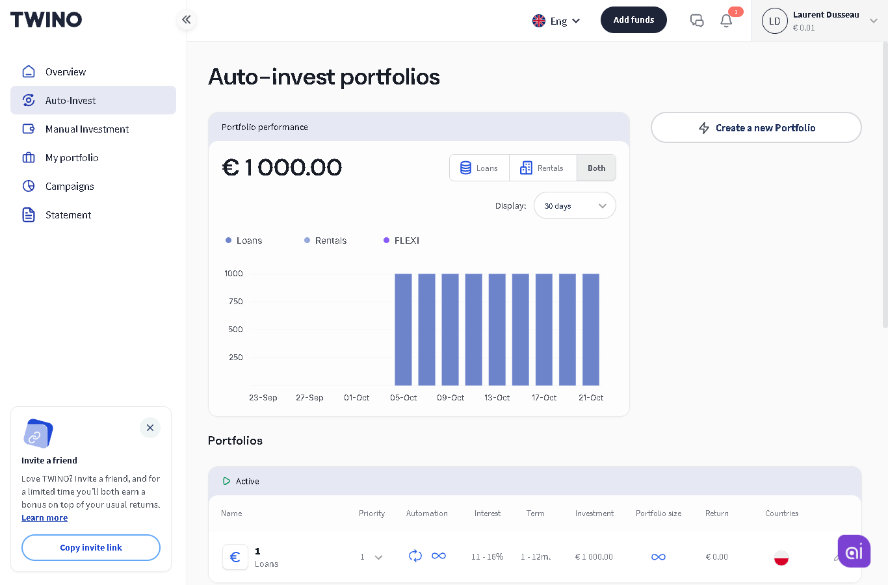Open Auto-Invest in the sidebar

click(x=93, y=100)
